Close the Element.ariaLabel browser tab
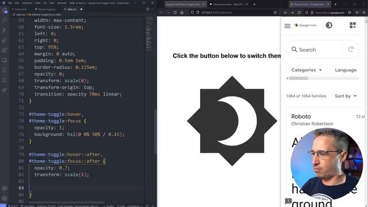Screen dimensions: 368x207 pyautogui.click(x=247, y=4)
